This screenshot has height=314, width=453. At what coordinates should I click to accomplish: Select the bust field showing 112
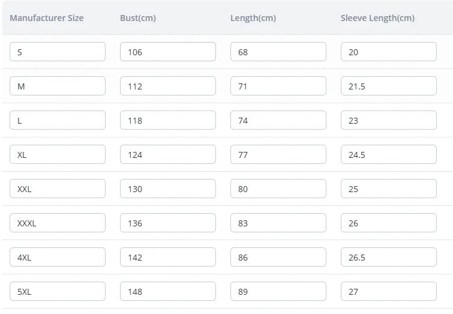tap(167, 86)
